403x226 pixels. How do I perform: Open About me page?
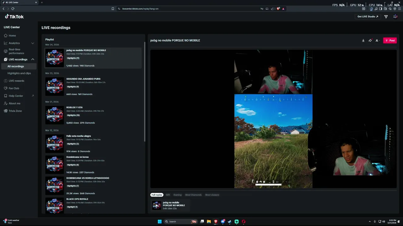[14, 103]
